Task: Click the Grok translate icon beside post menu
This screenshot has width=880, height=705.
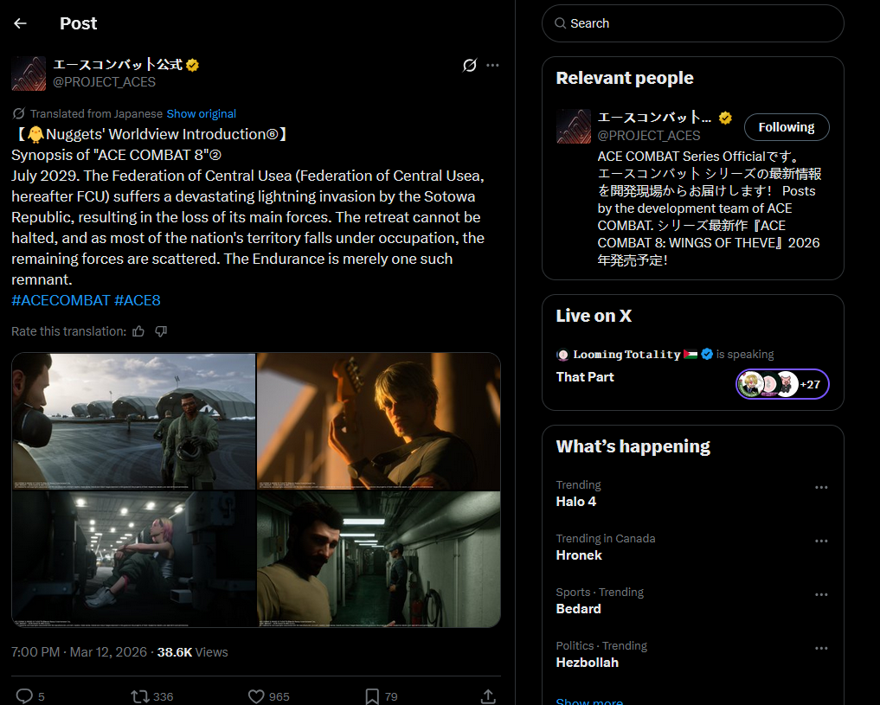Action: click(x=470, y=65)
